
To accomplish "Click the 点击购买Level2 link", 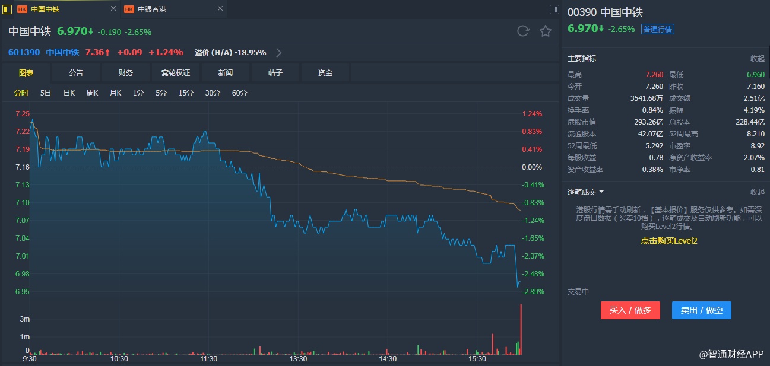I will tap(668, 241).
